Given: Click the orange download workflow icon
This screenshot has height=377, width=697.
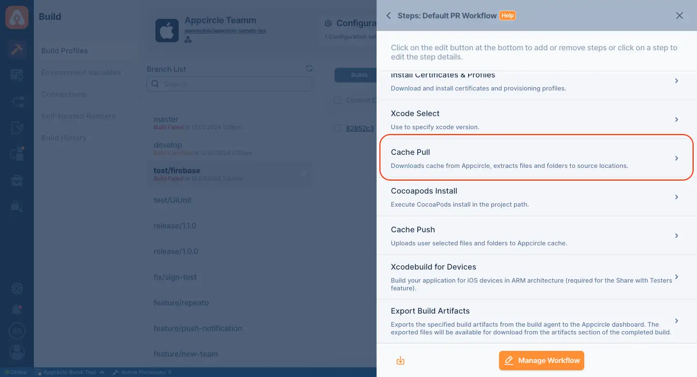Looking at the screenshot, I should tap(400, 361).
